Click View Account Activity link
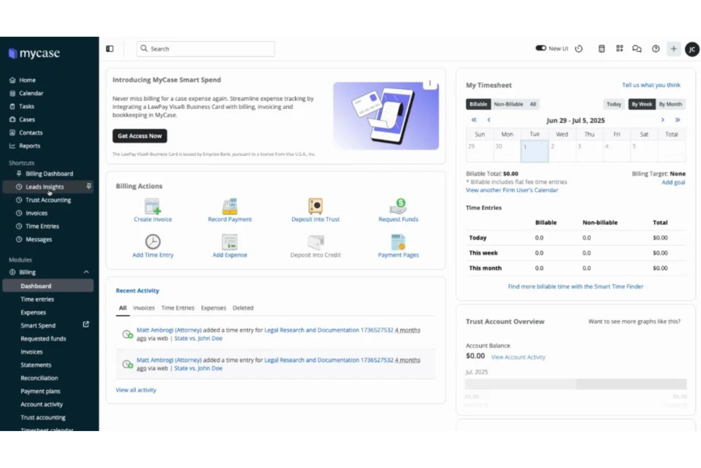 [518, 357]
